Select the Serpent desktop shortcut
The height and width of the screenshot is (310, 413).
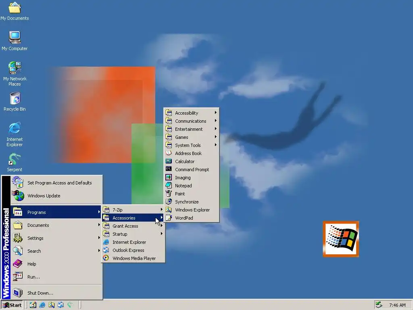[x=15, y=162]
